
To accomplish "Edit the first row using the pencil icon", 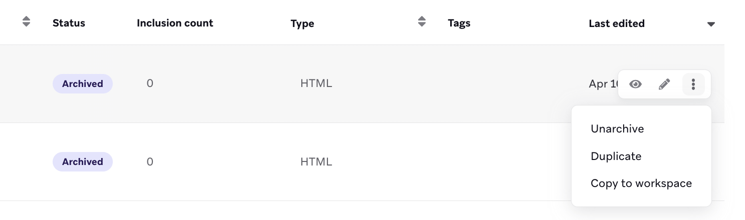I will (664, 84).
